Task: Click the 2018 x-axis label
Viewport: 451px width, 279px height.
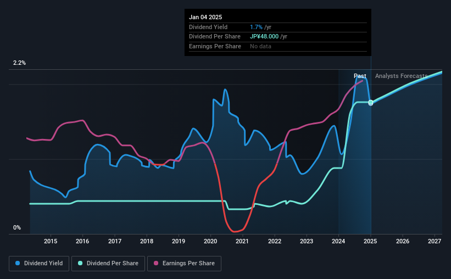Action: (x=147, y=241)
